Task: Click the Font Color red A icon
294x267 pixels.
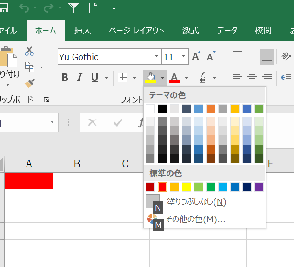Action: [x=174, y=77]
